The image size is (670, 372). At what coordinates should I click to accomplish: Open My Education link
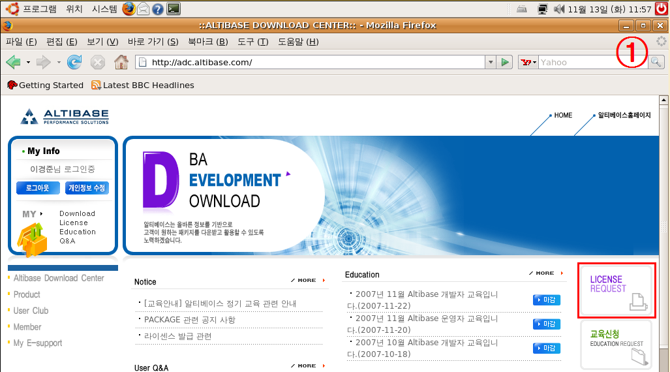(x=78, y=232)
